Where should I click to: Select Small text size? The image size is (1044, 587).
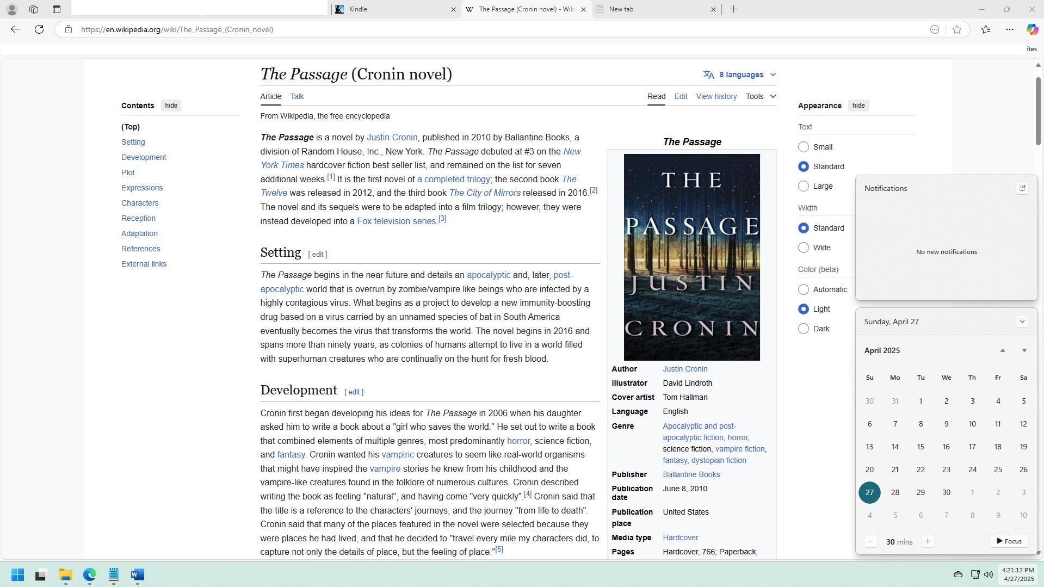coord(804,147)
